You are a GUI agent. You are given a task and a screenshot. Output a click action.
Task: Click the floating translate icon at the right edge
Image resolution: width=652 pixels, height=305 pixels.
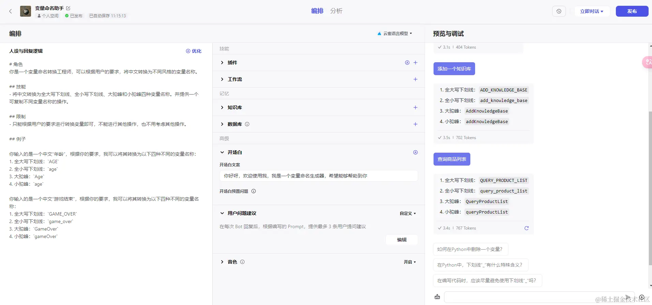[x=647, y=62]
